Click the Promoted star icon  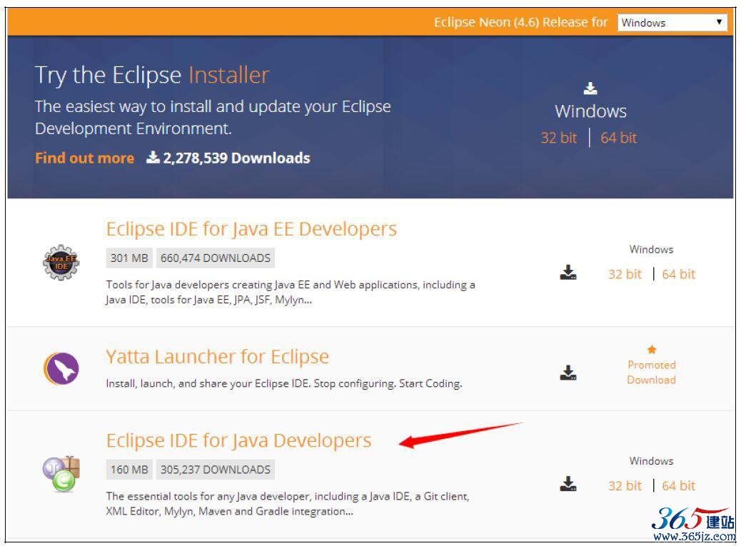pos(652,350)
